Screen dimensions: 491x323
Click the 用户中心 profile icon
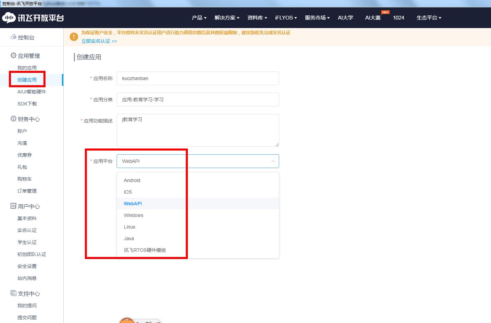(13, 206)
